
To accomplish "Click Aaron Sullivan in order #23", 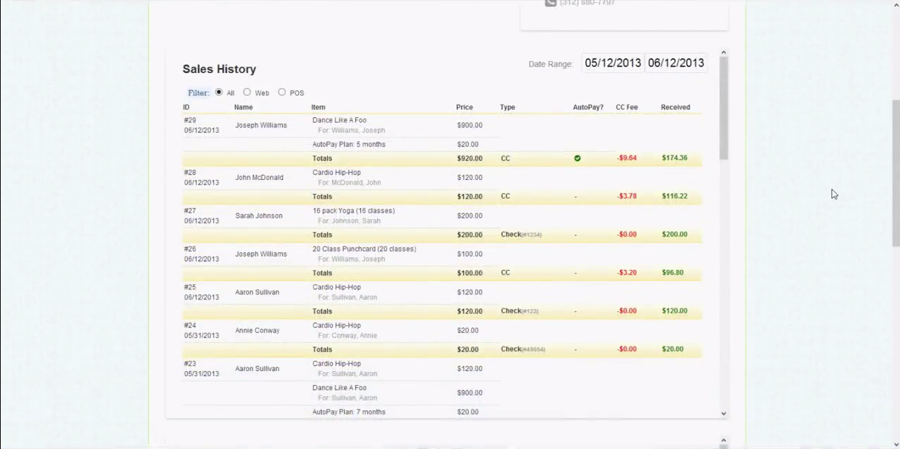I will pyautogui.click(x=257, y=368).
